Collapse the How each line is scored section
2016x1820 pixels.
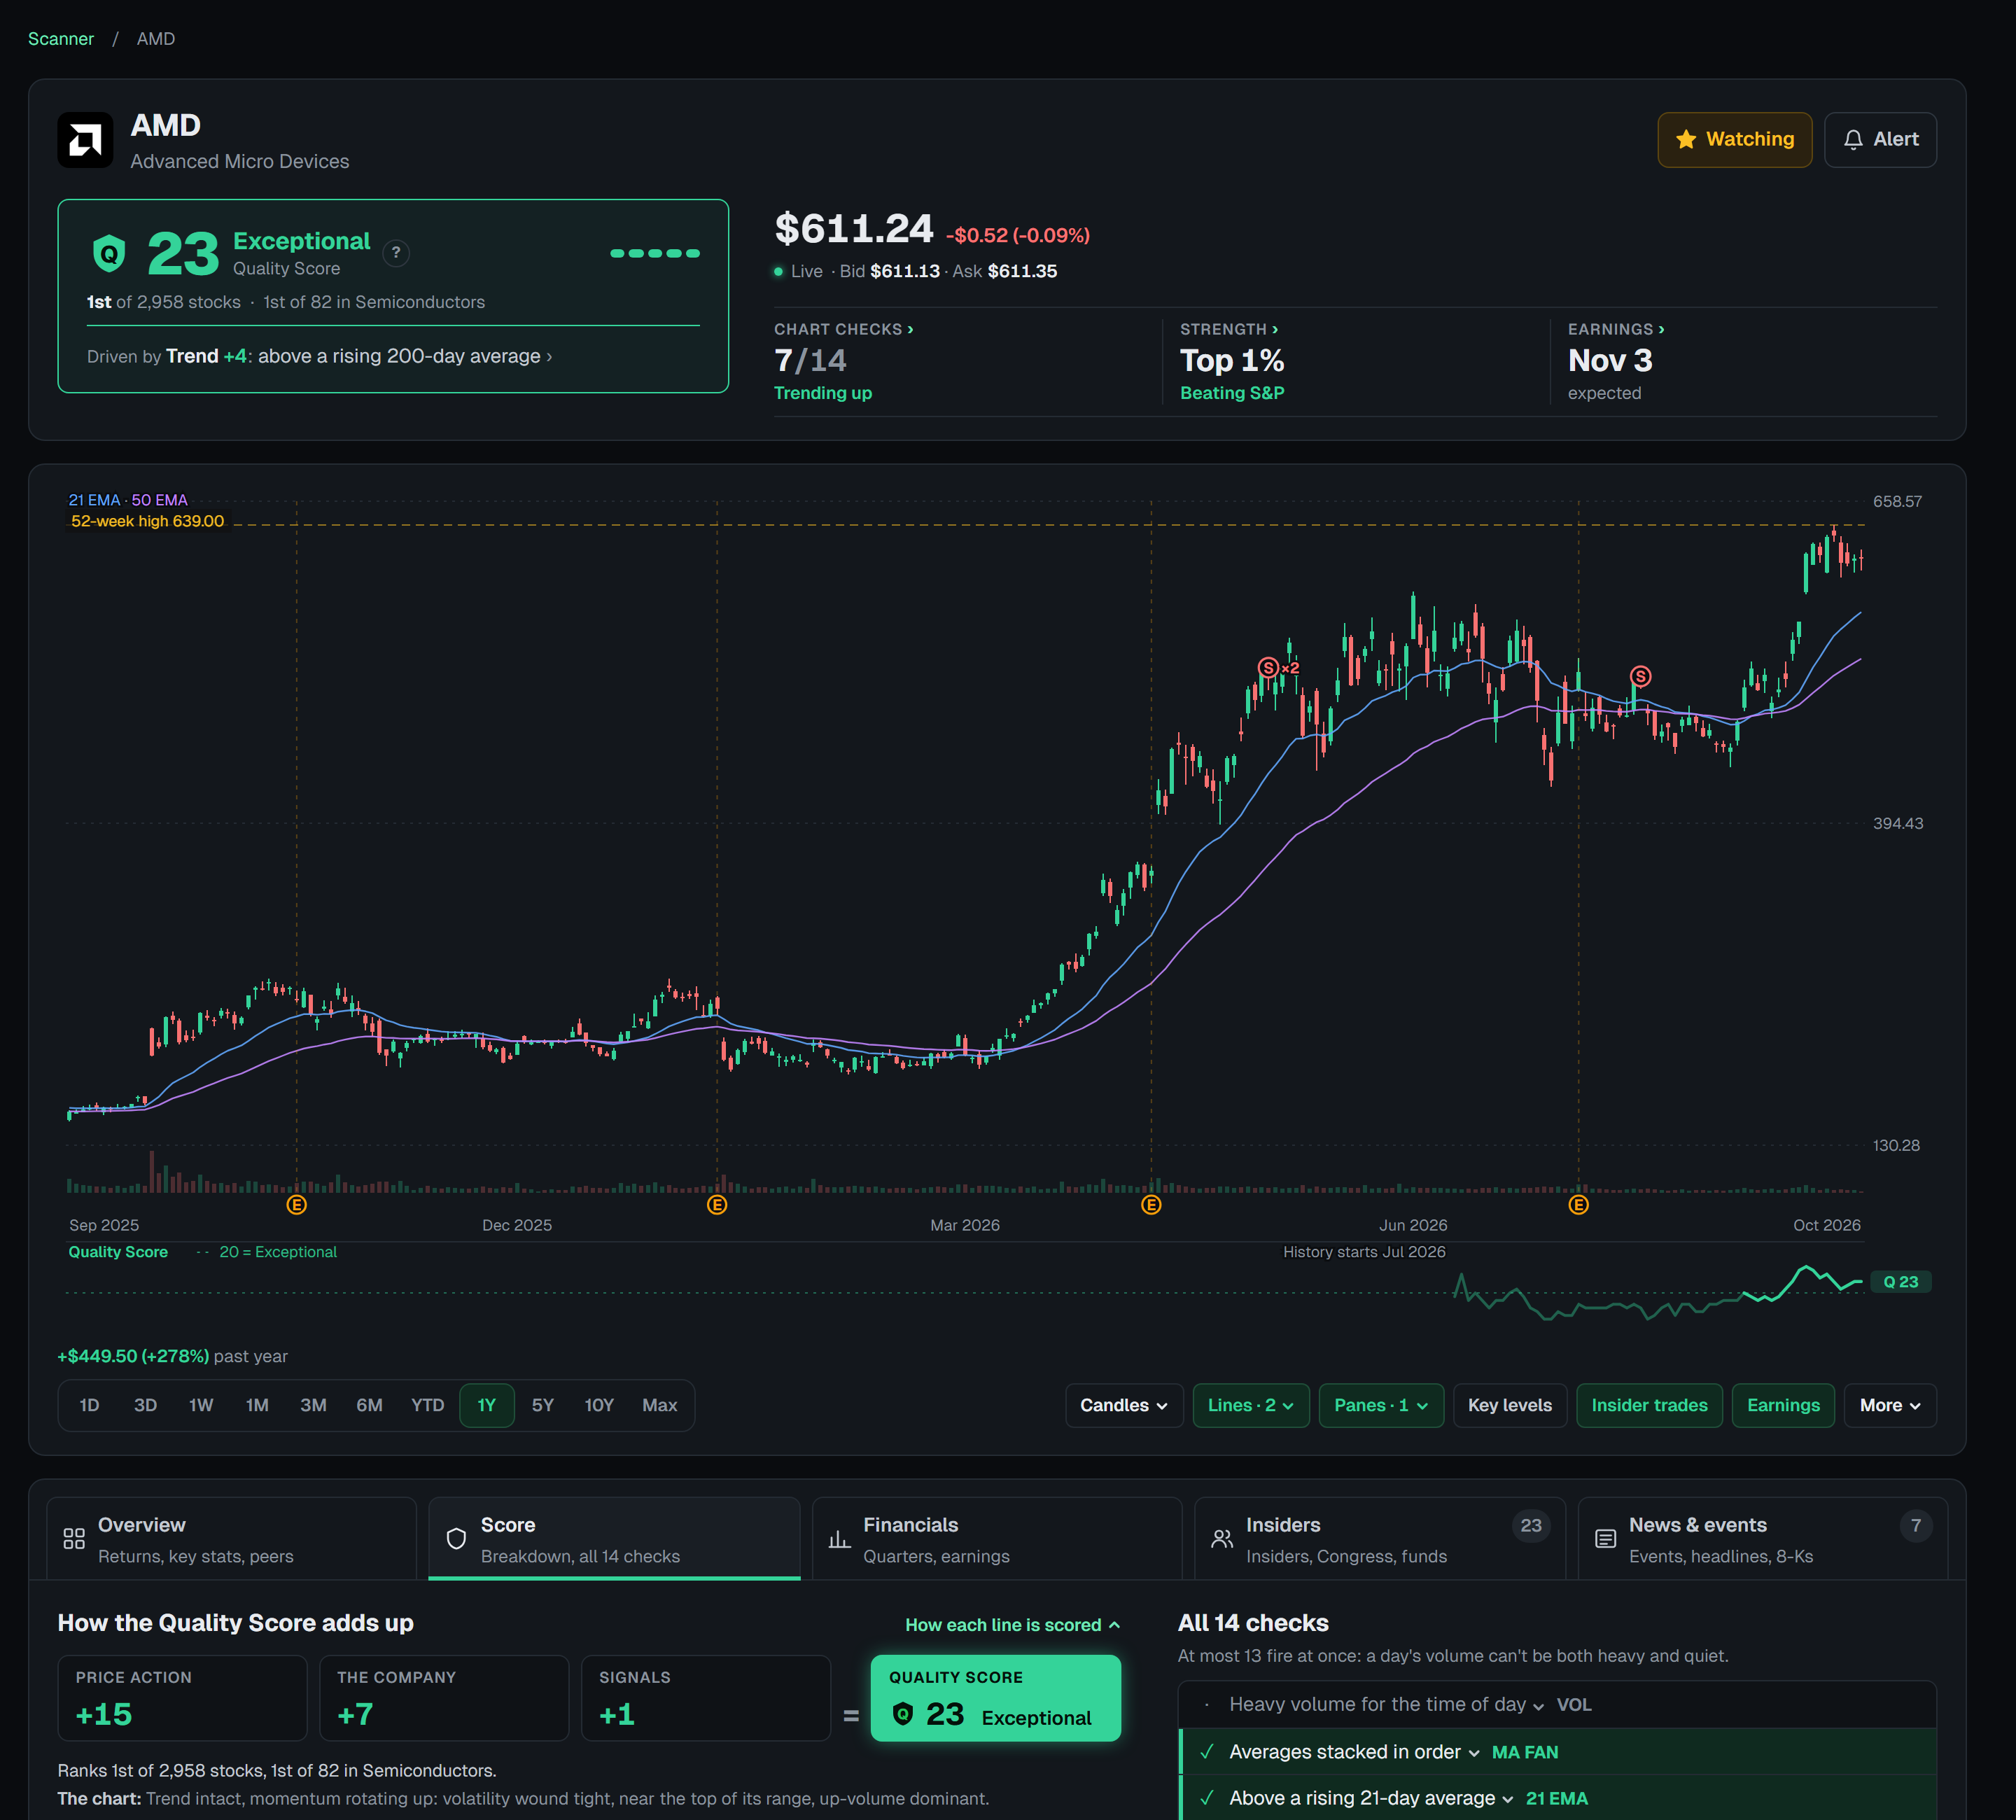[x=1012, y=1625]
